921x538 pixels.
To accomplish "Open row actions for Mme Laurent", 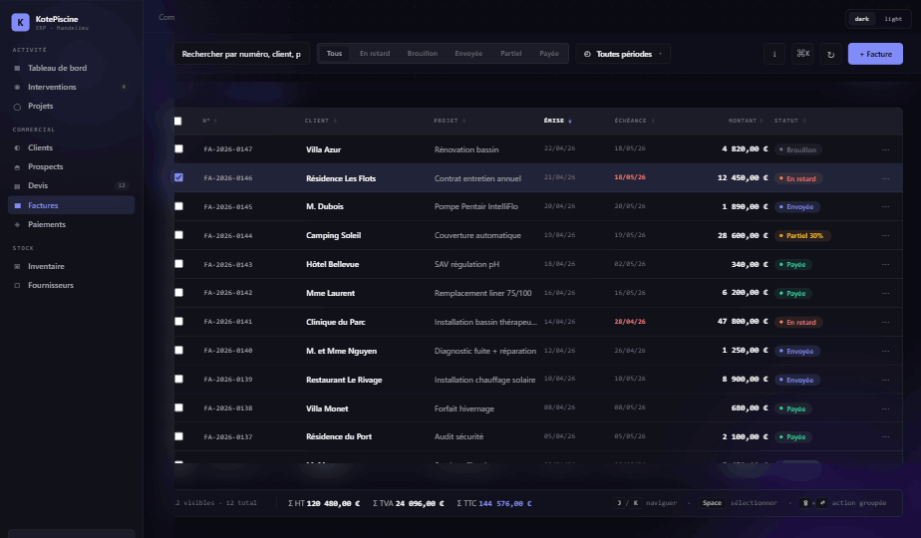I will point(885,293).
